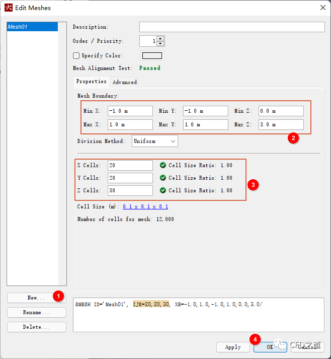This screenshot has width=331, height=359.
Task: Click the Apply button
Action: (x=233, y=347)
